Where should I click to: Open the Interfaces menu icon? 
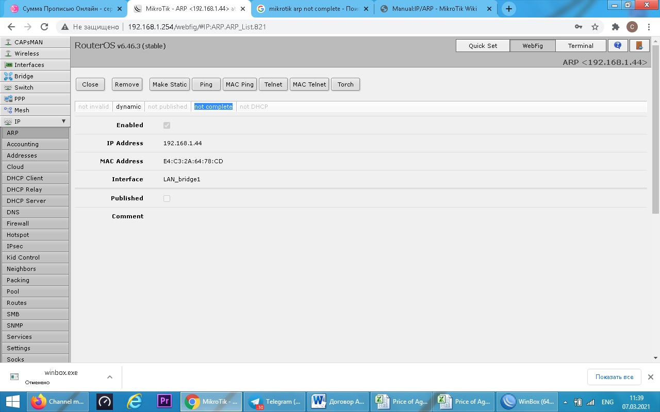pos(8,65)
